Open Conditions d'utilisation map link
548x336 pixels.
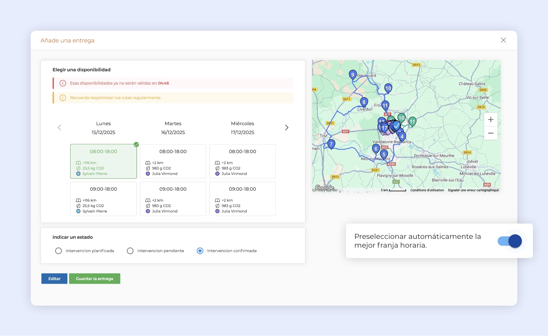(427, 190)
